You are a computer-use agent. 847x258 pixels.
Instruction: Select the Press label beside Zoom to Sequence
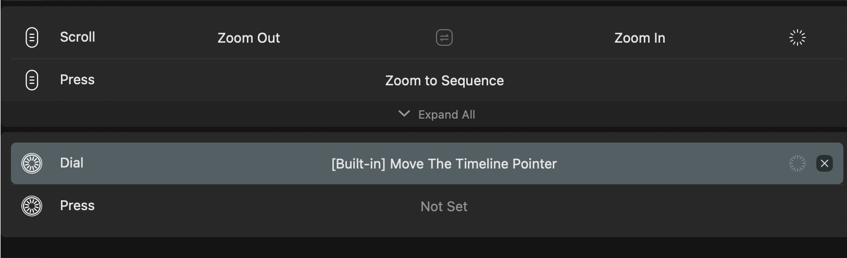(77, 80)
